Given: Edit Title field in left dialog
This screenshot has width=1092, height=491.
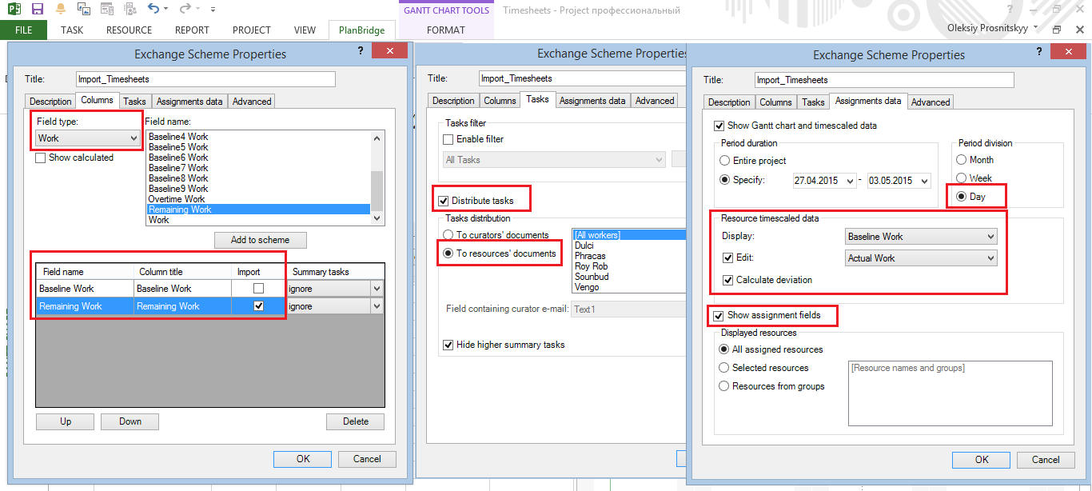Looking at the screenshot, I should (205, 79).
